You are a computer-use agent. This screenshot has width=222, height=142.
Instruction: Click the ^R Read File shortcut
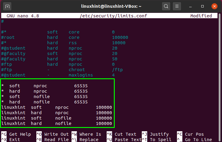52,140
